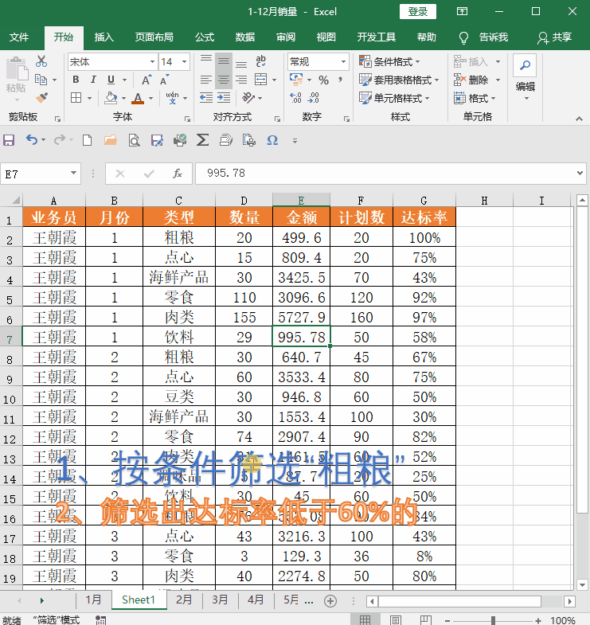This screenshot has height=625, width=590.
Task: Click vertical scrollbar down arrow
Action: click(582, 585)
